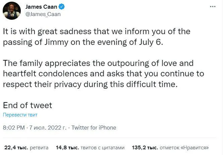Open the 8:02 PM timestamp link
This screenshot has height=155, width=224.
click(14, 128)
